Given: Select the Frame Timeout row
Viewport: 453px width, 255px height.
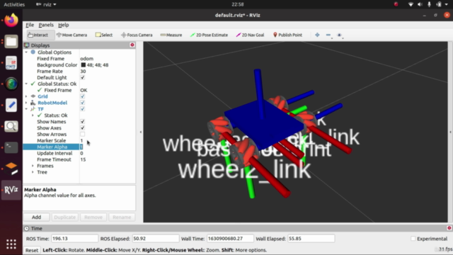Looking at the screenshot, I should (79, 159).
